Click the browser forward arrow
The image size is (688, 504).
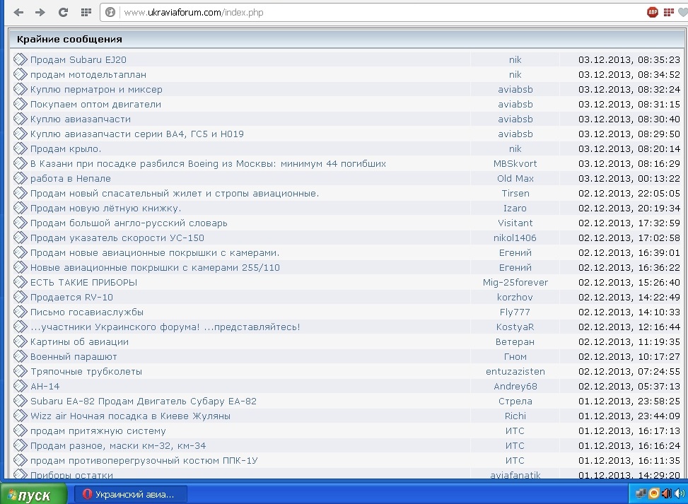point(40,12)
